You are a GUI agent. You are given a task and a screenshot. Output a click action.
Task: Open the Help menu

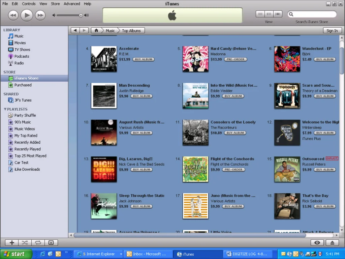click(87, 4)
